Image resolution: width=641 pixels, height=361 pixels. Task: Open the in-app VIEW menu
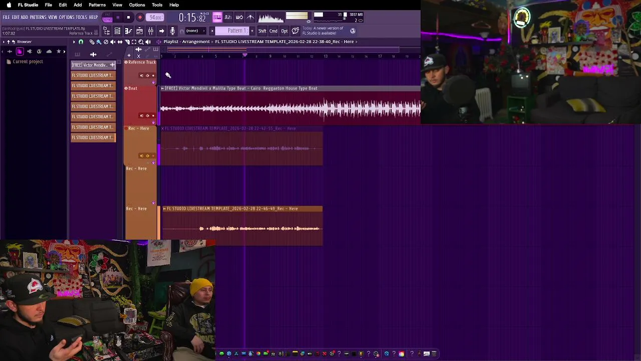click(x=53, y=17)
